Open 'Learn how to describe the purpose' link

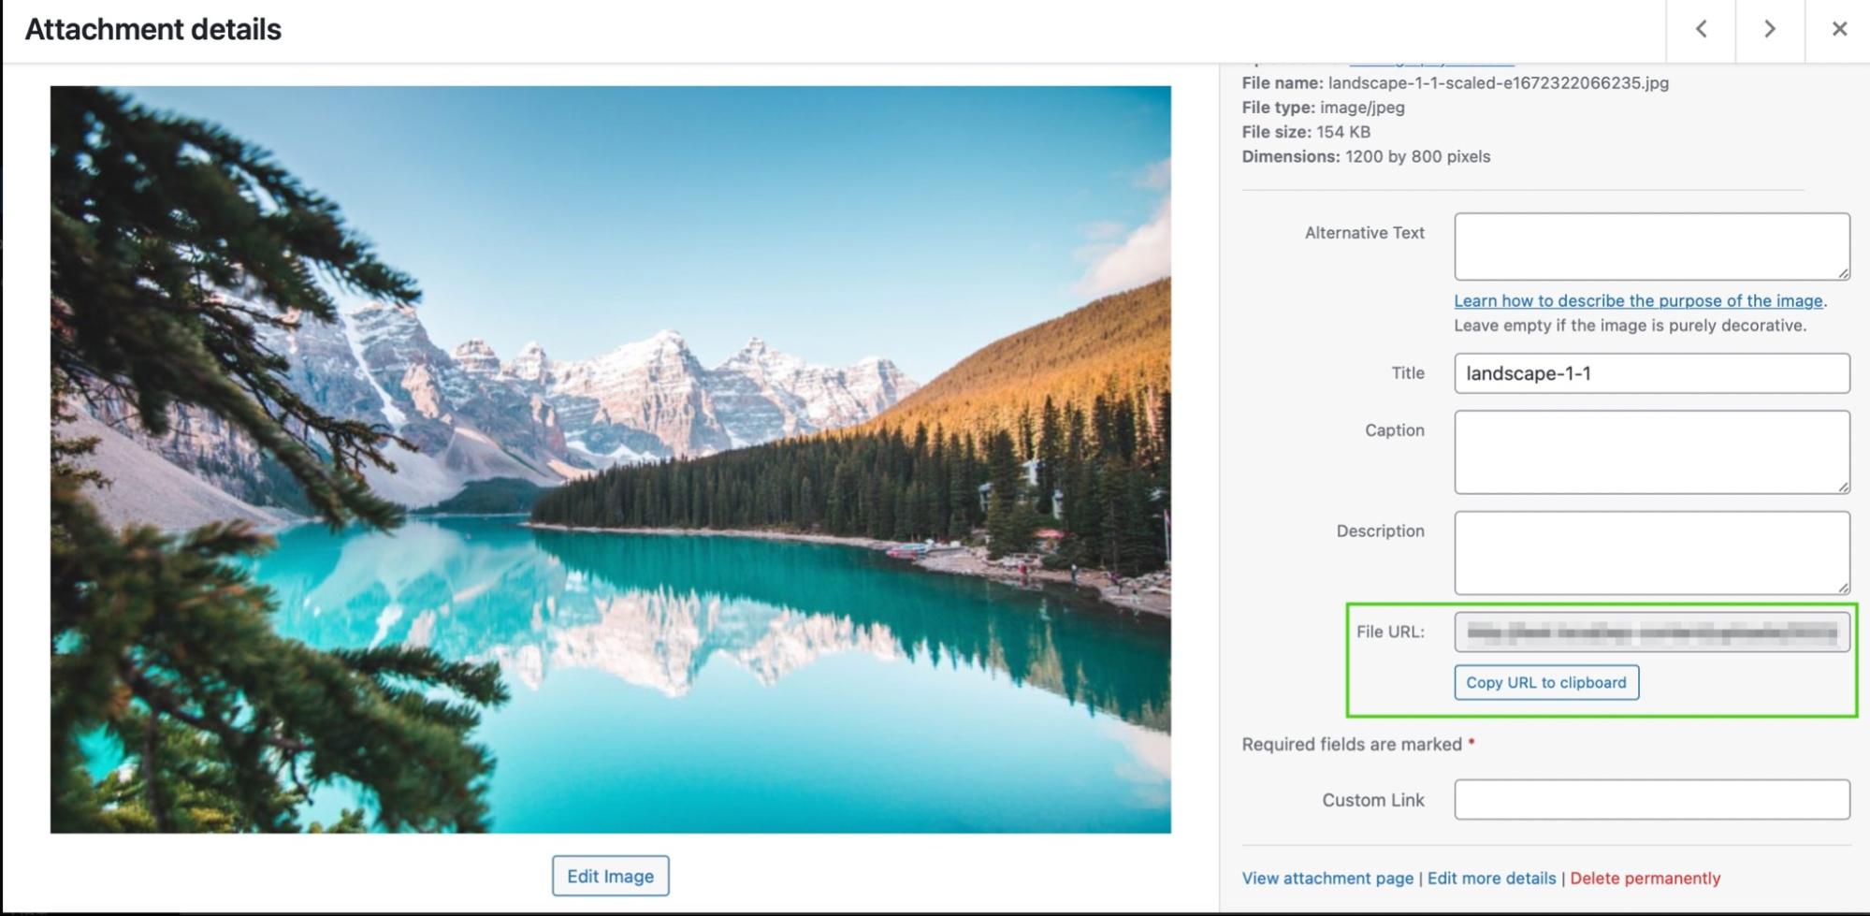(1638, 300)
